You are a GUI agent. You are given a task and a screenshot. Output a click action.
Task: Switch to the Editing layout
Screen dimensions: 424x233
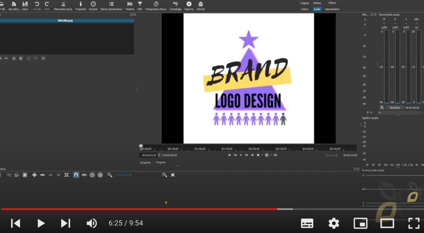click(x=317, y=3)
